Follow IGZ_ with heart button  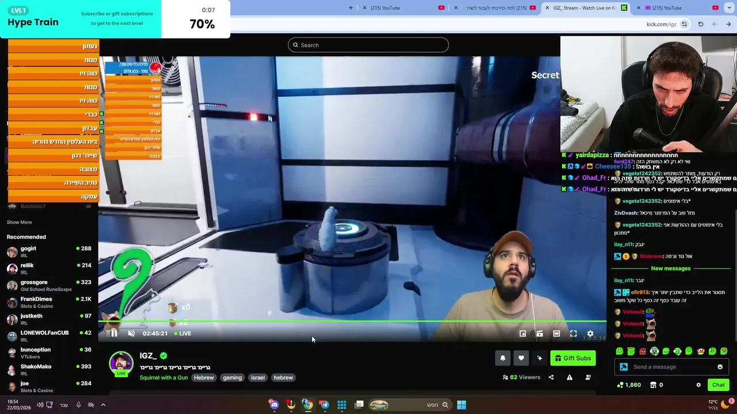pyautogui.click(x=521, y=358)
